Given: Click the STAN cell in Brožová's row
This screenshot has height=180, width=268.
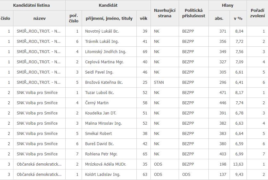Looking at the screenshot, I should [159, 82].
